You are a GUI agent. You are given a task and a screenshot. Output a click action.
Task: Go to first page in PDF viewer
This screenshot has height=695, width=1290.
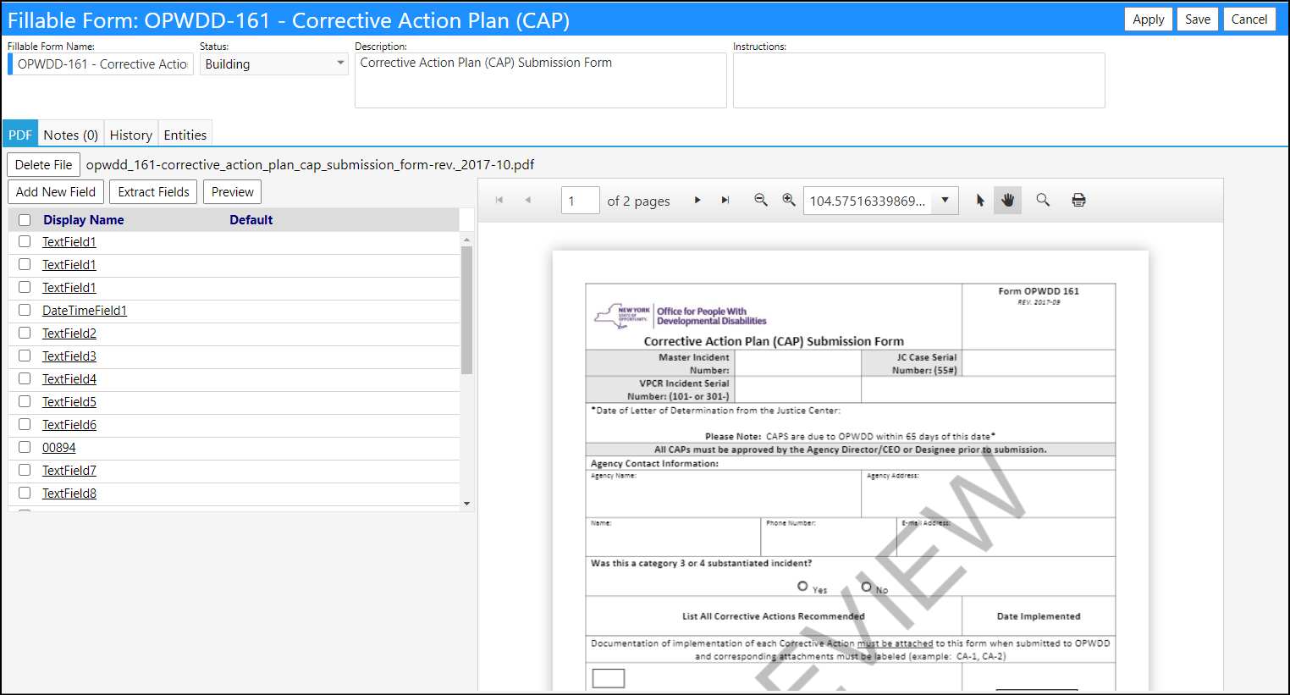pyautogui.click(x=499, y=200)
